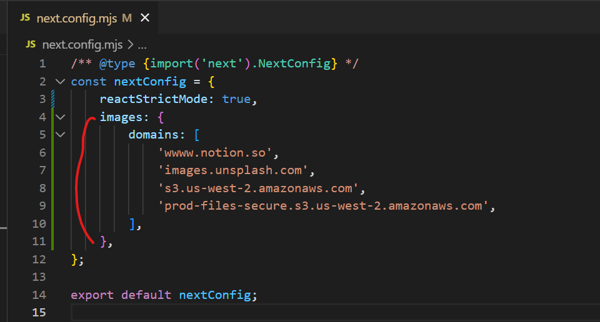
Task: Click the modified M indicator on the tab
Action: [127, 18]
